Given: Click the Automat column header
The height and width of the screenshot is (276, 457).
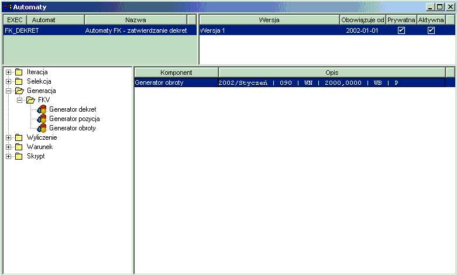Looking at the screenshot, I should tap(56, 20).
